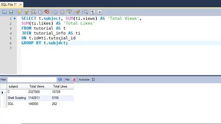This screenshot has width=221, height=124.
Task: Place cursor on 't.id=ti.tutorial_id' condition
Action: click(x=52, y=38)
